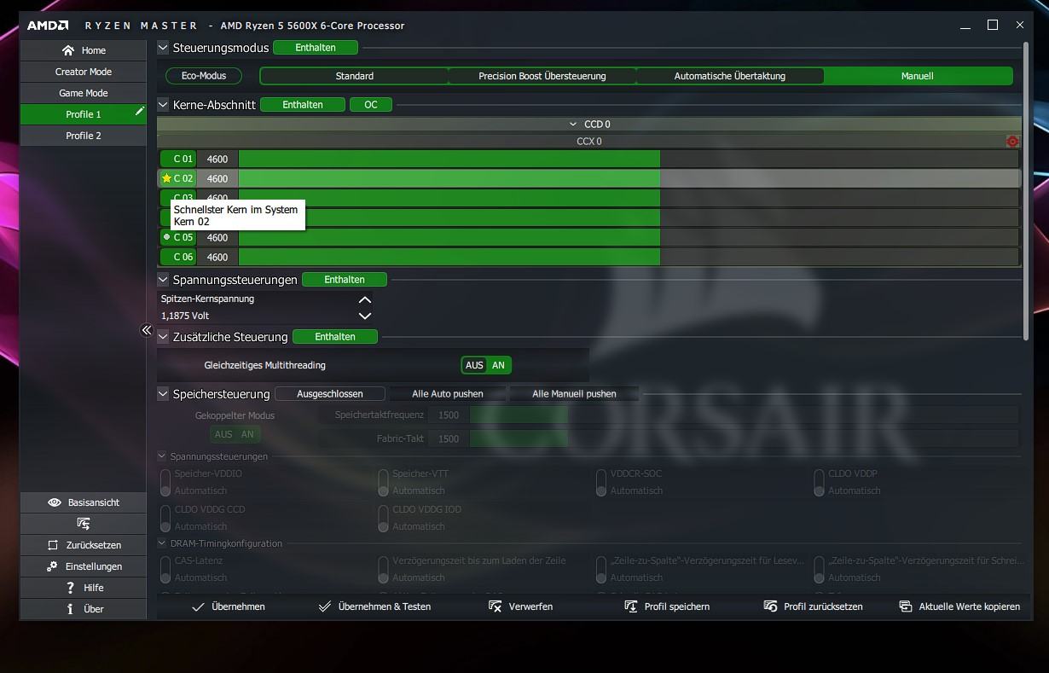Screen dimensions: 1049x673
Task: Click Verwerfen button label
Action: pos(530,606)
